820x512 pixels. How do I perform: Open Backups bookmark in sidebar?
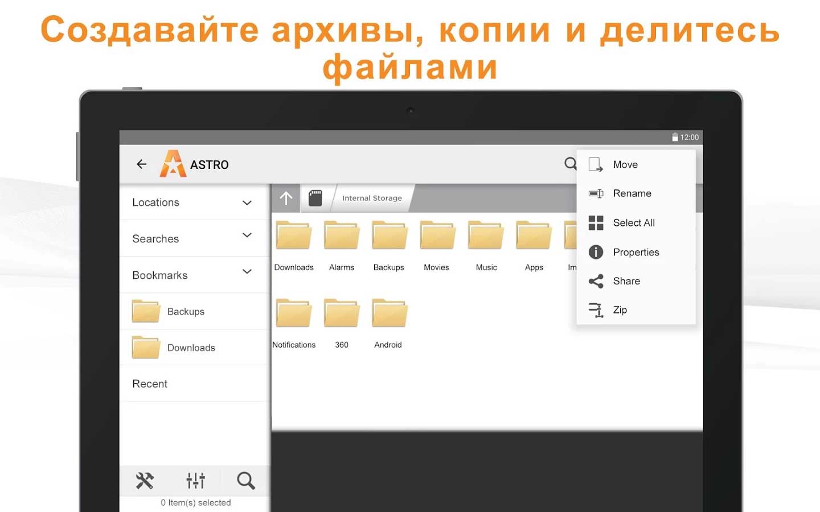(194, 311)
